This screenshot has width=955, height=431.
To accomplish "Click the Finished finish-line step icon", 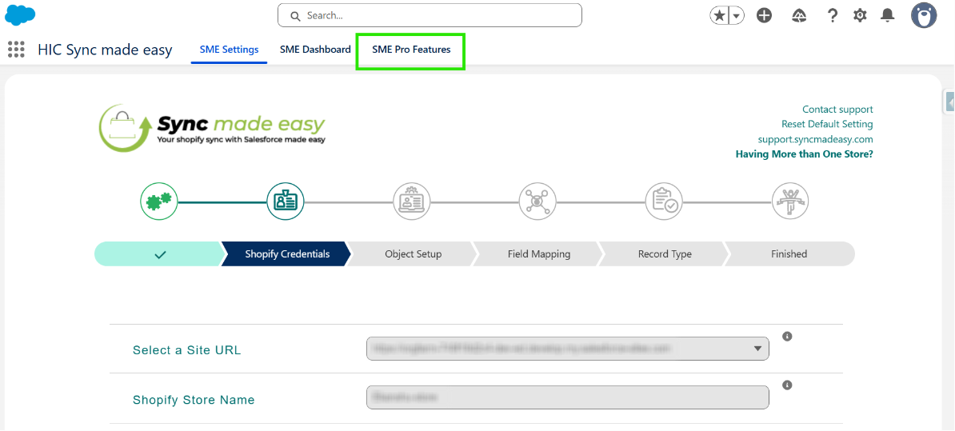I will pos(790,201).
